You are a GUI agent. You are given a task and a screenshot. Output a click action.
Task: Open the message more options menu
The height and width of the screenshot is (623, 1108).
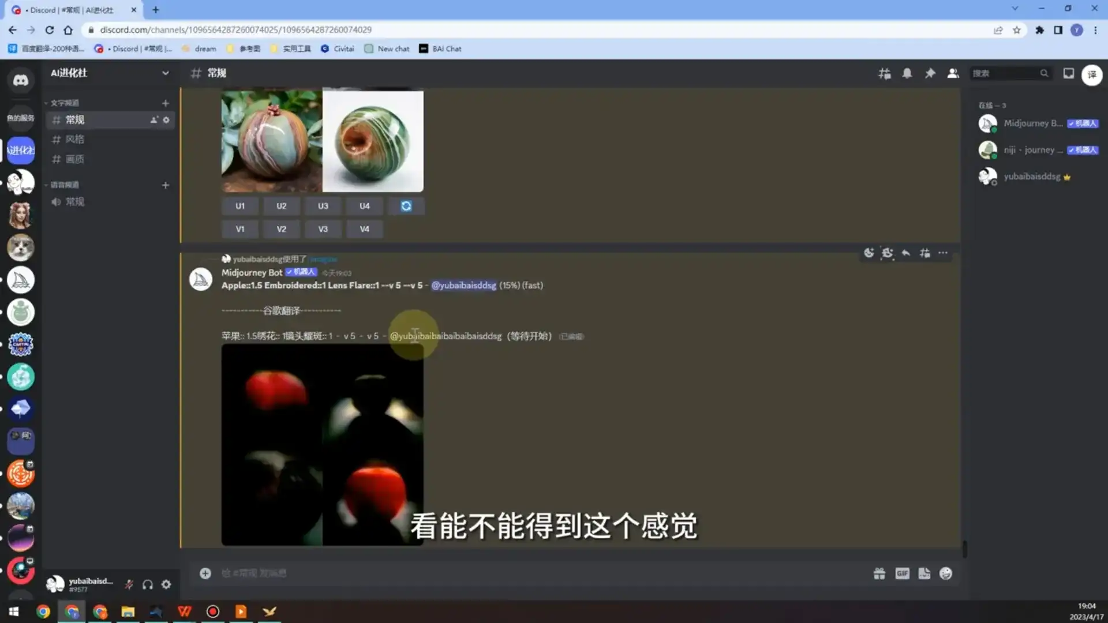[943, 253]
